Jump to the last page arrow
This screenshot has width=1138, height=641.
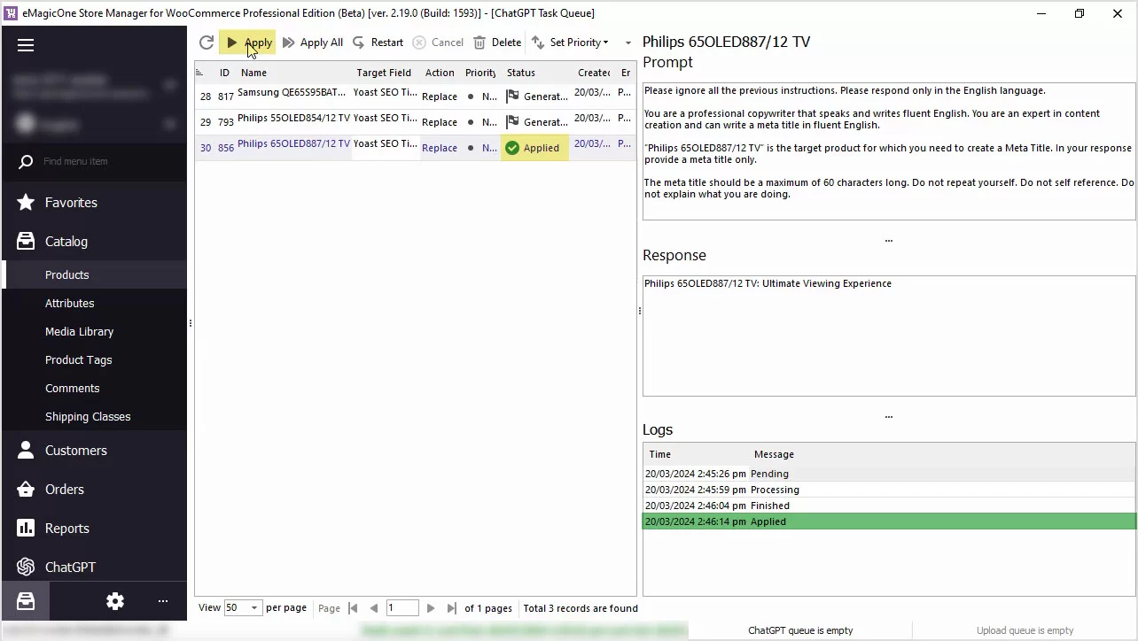451,608
